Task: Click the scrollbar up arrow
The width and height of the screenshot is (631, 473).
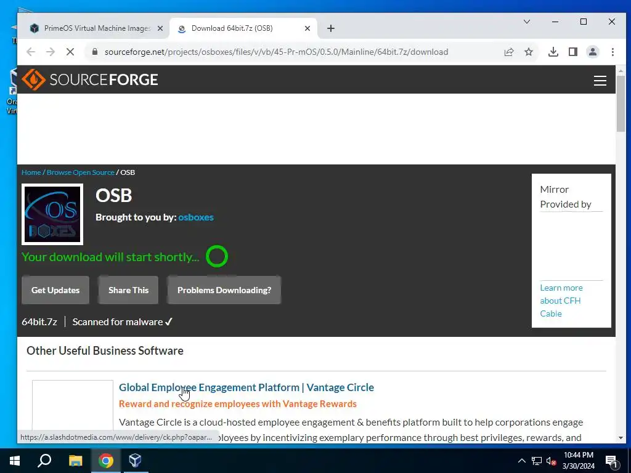Action: pos(621,70)
